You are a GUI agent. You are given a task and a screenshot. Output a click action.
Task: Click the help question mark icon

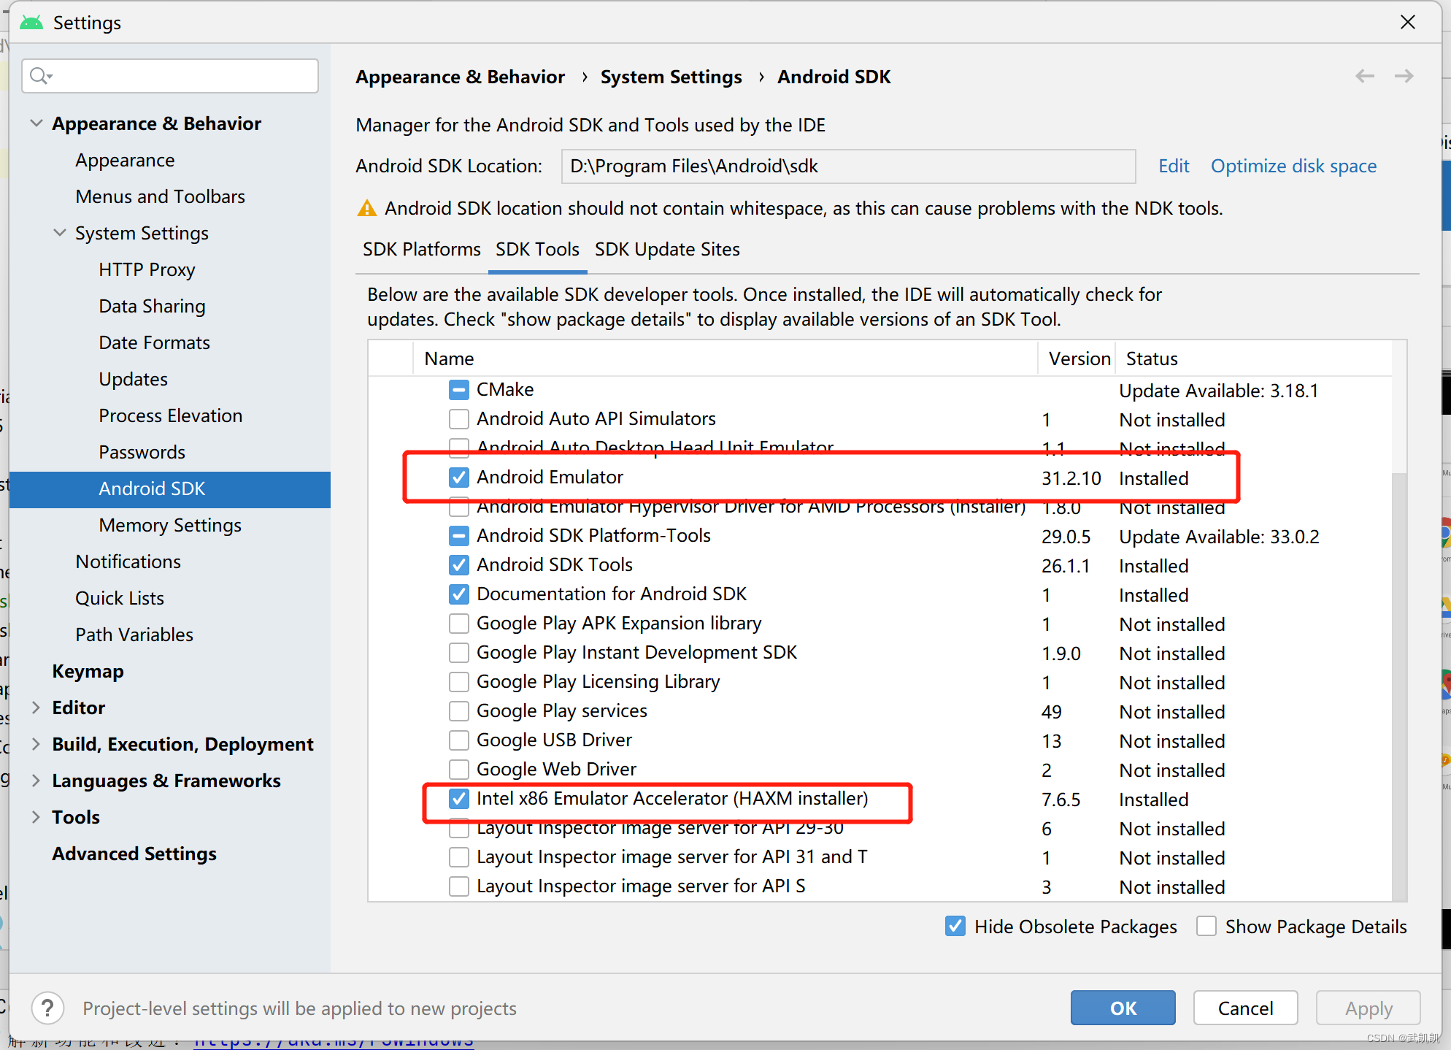point(47,1008)
